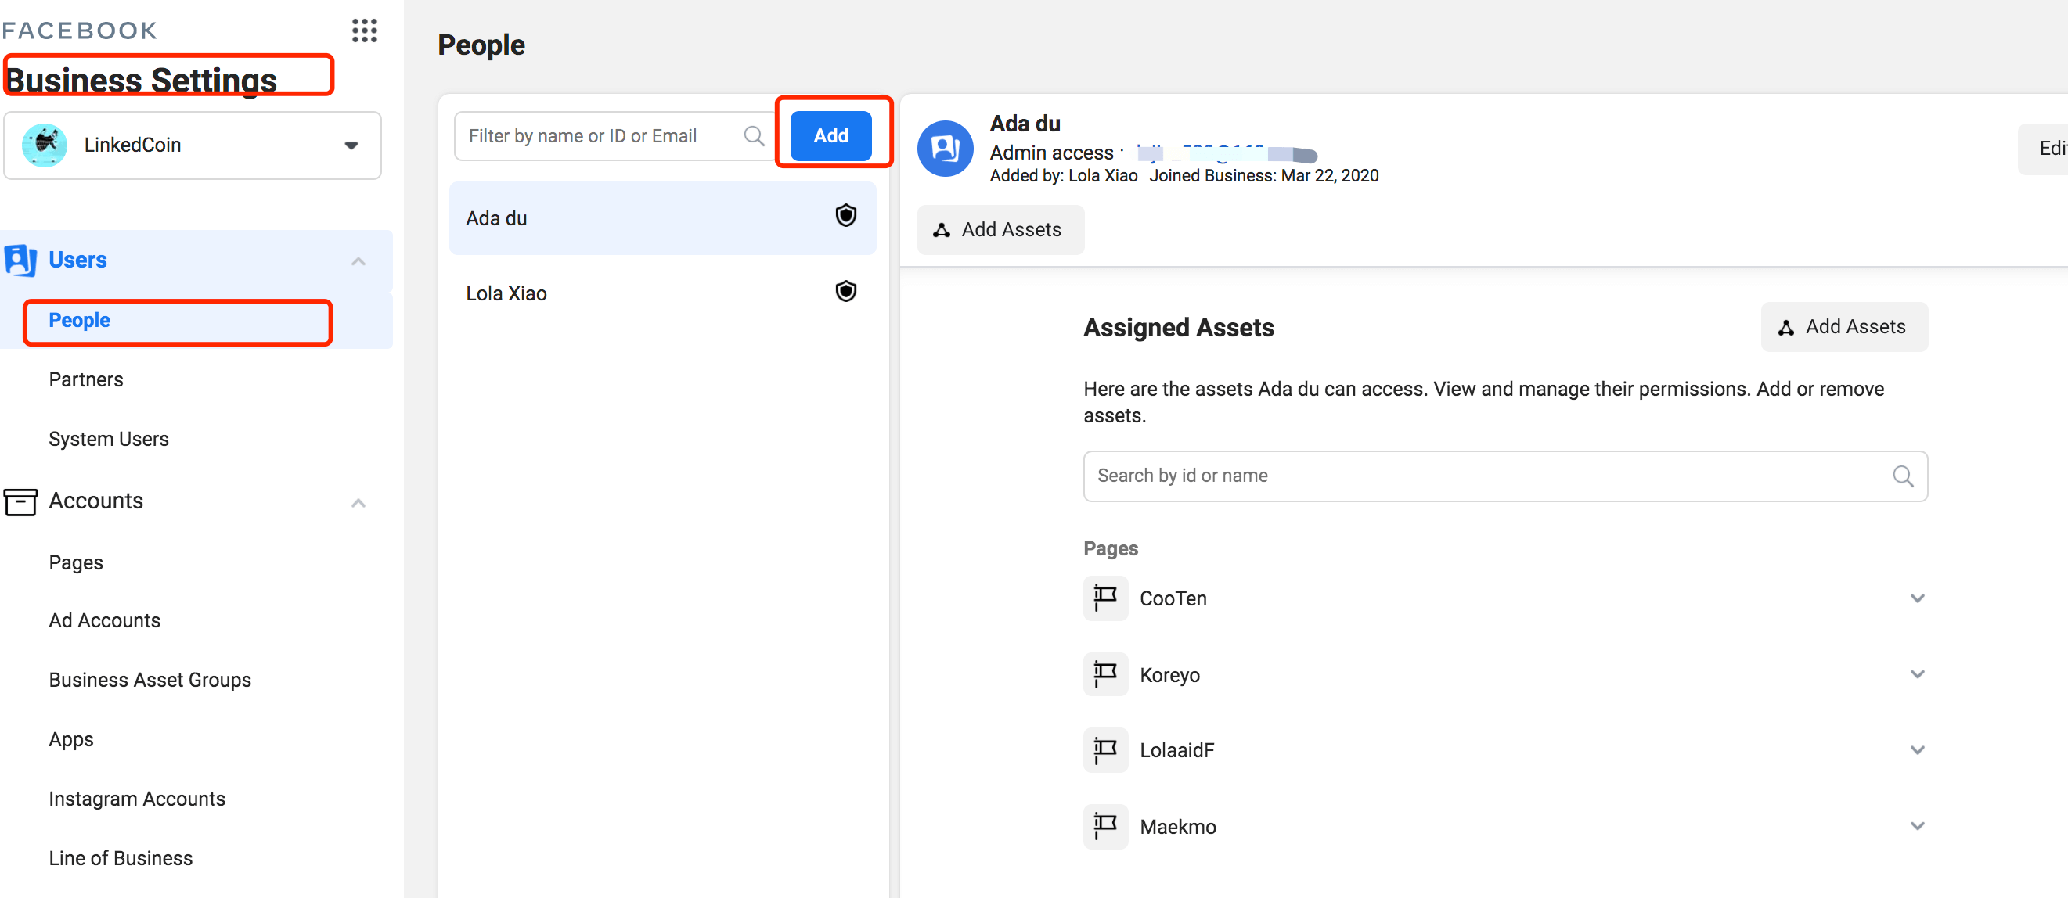
Task: Open Instagram Accounts settings
Action: 136,799
